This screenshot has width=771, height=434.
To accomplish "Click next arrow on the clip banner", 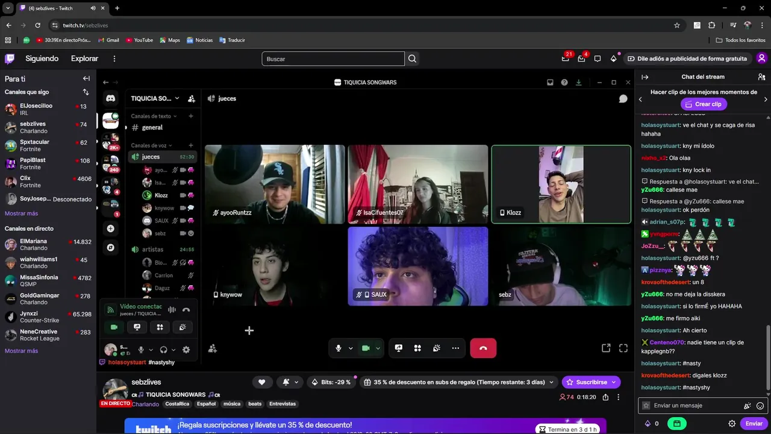I will pos(766,99).
